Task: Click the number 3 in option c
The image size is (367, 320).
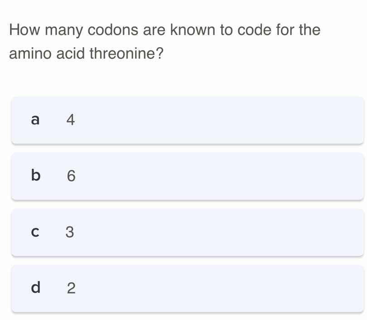Action: point(71,233)
